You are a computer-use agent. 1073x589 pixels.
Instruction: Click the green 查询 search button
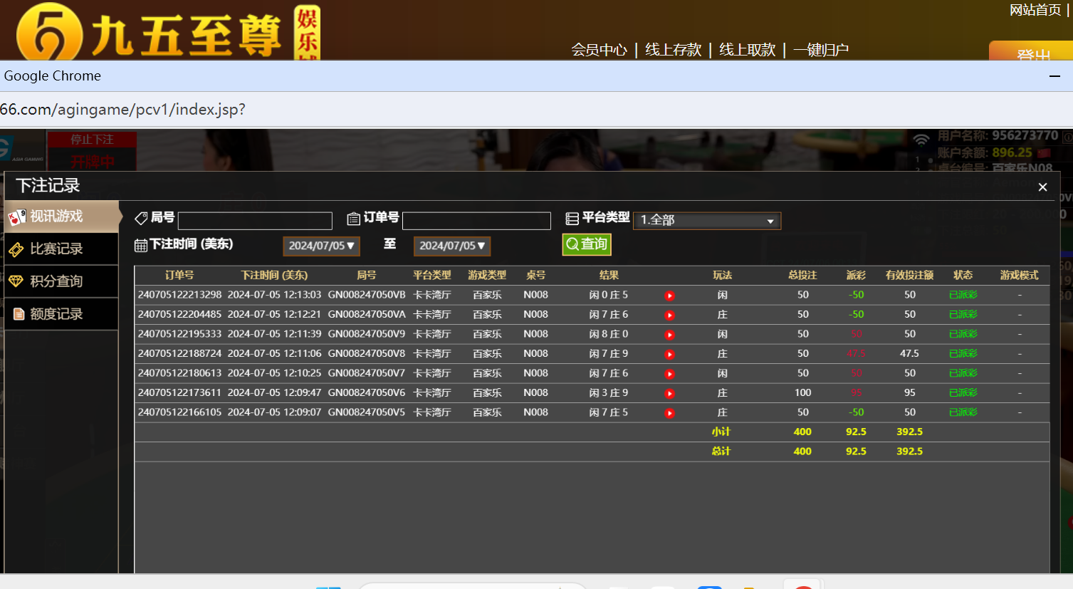click(587, 244)
